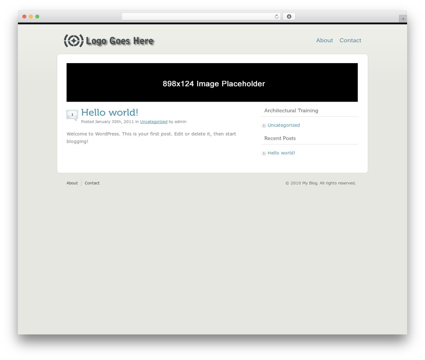
Task: Follow the Uncategorized link in post meta
Action: point(154,122)
